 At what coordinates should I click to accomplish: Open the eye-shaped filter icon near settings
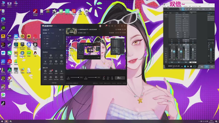(x=108, y=78)
